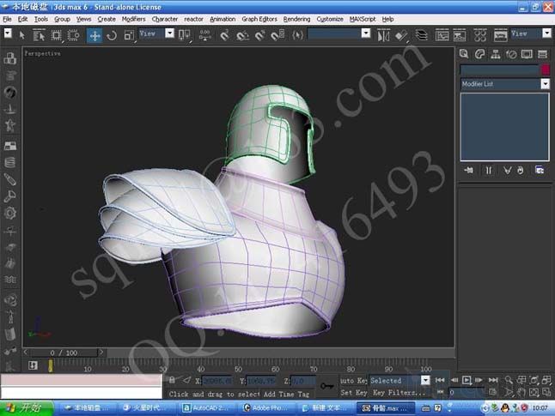Screen dimensions: 555x416
Task: Open the Align tool
Action: click(x=401, y=35)
